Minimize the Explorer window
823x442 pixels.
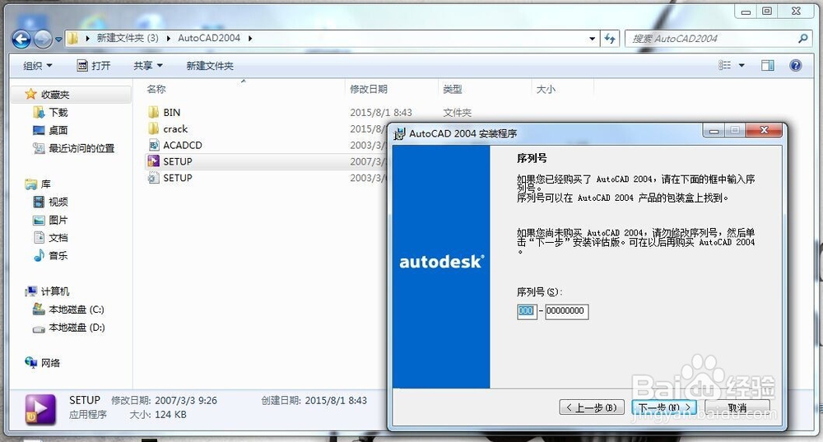pyautogui.click(x=746, y=12)
